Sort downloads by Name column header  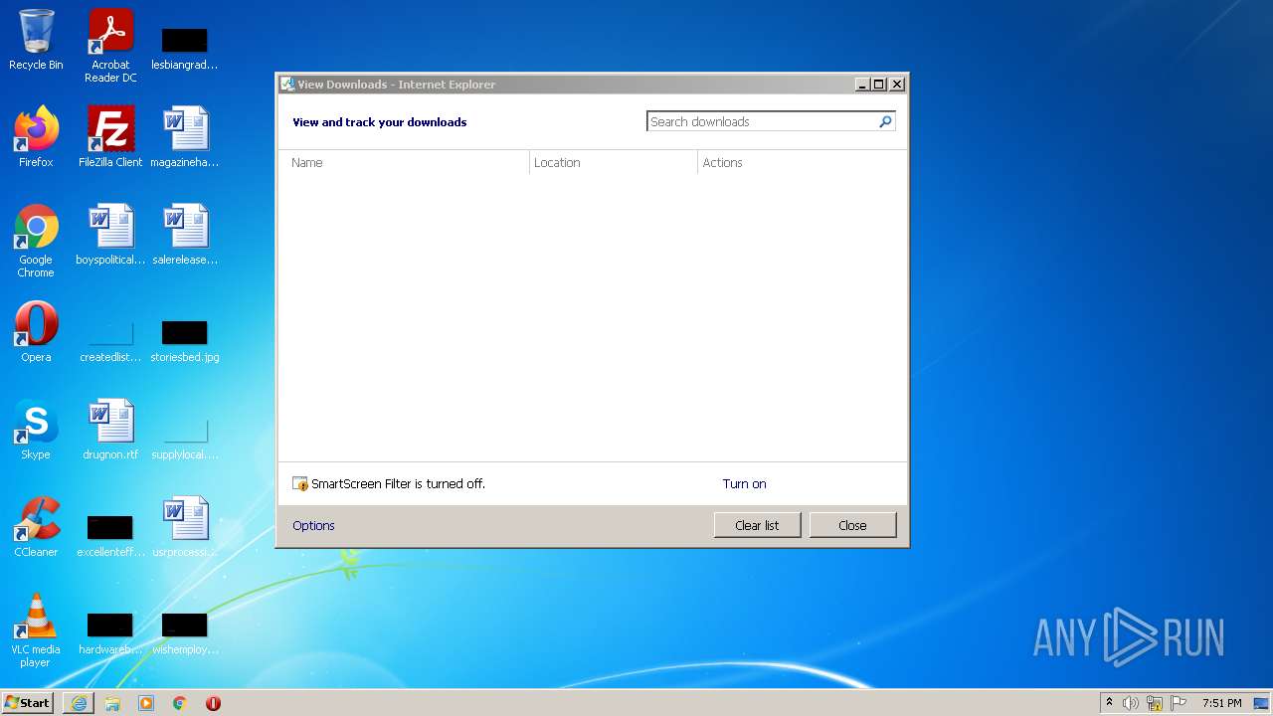click(404, 163)
